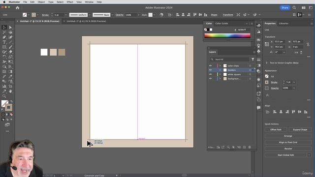Expand the background layer
Screen dimensions: 315x177
220,79
